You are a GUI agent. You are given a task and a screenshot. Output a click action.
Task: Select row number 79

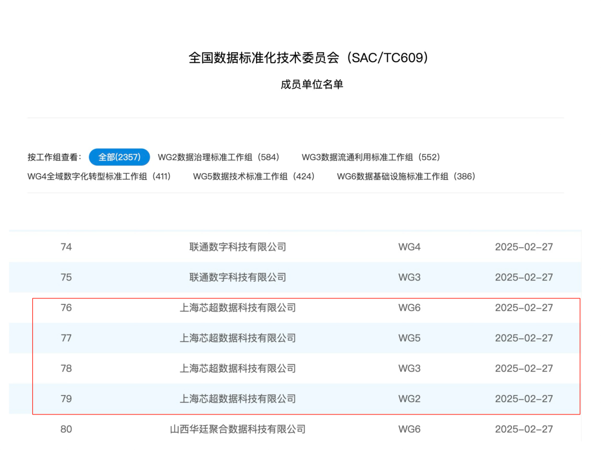coord(66,399)
